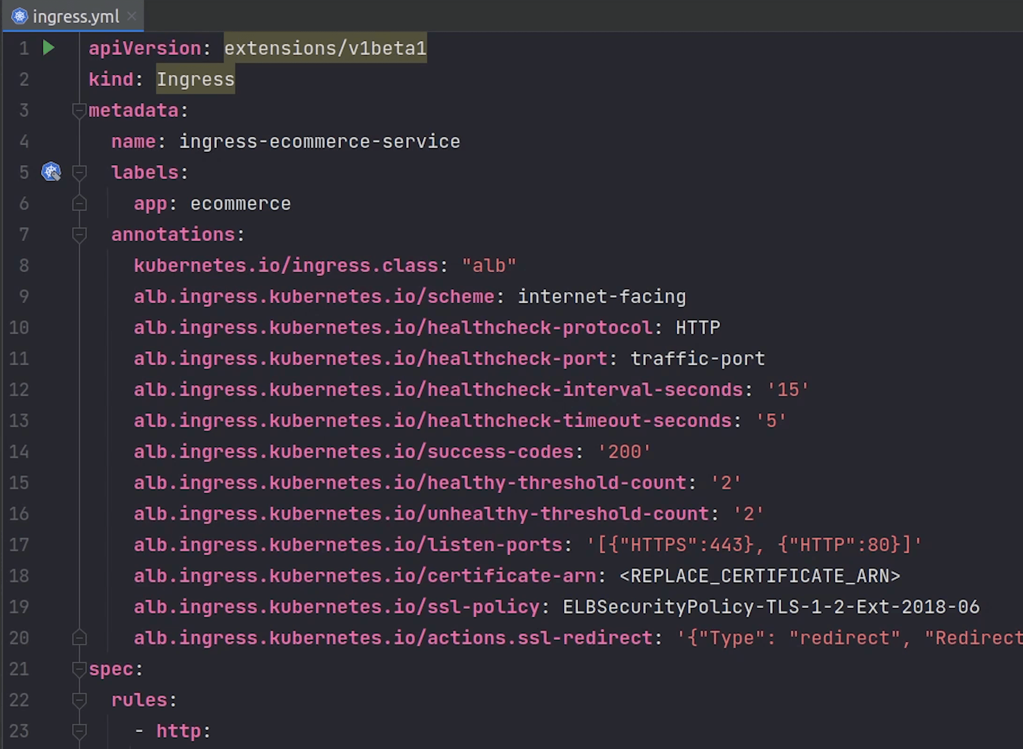This screenshot has width=1023, height=749.
Task: Collapse the annotations block fold marker
Action: (x=79, y=235)
